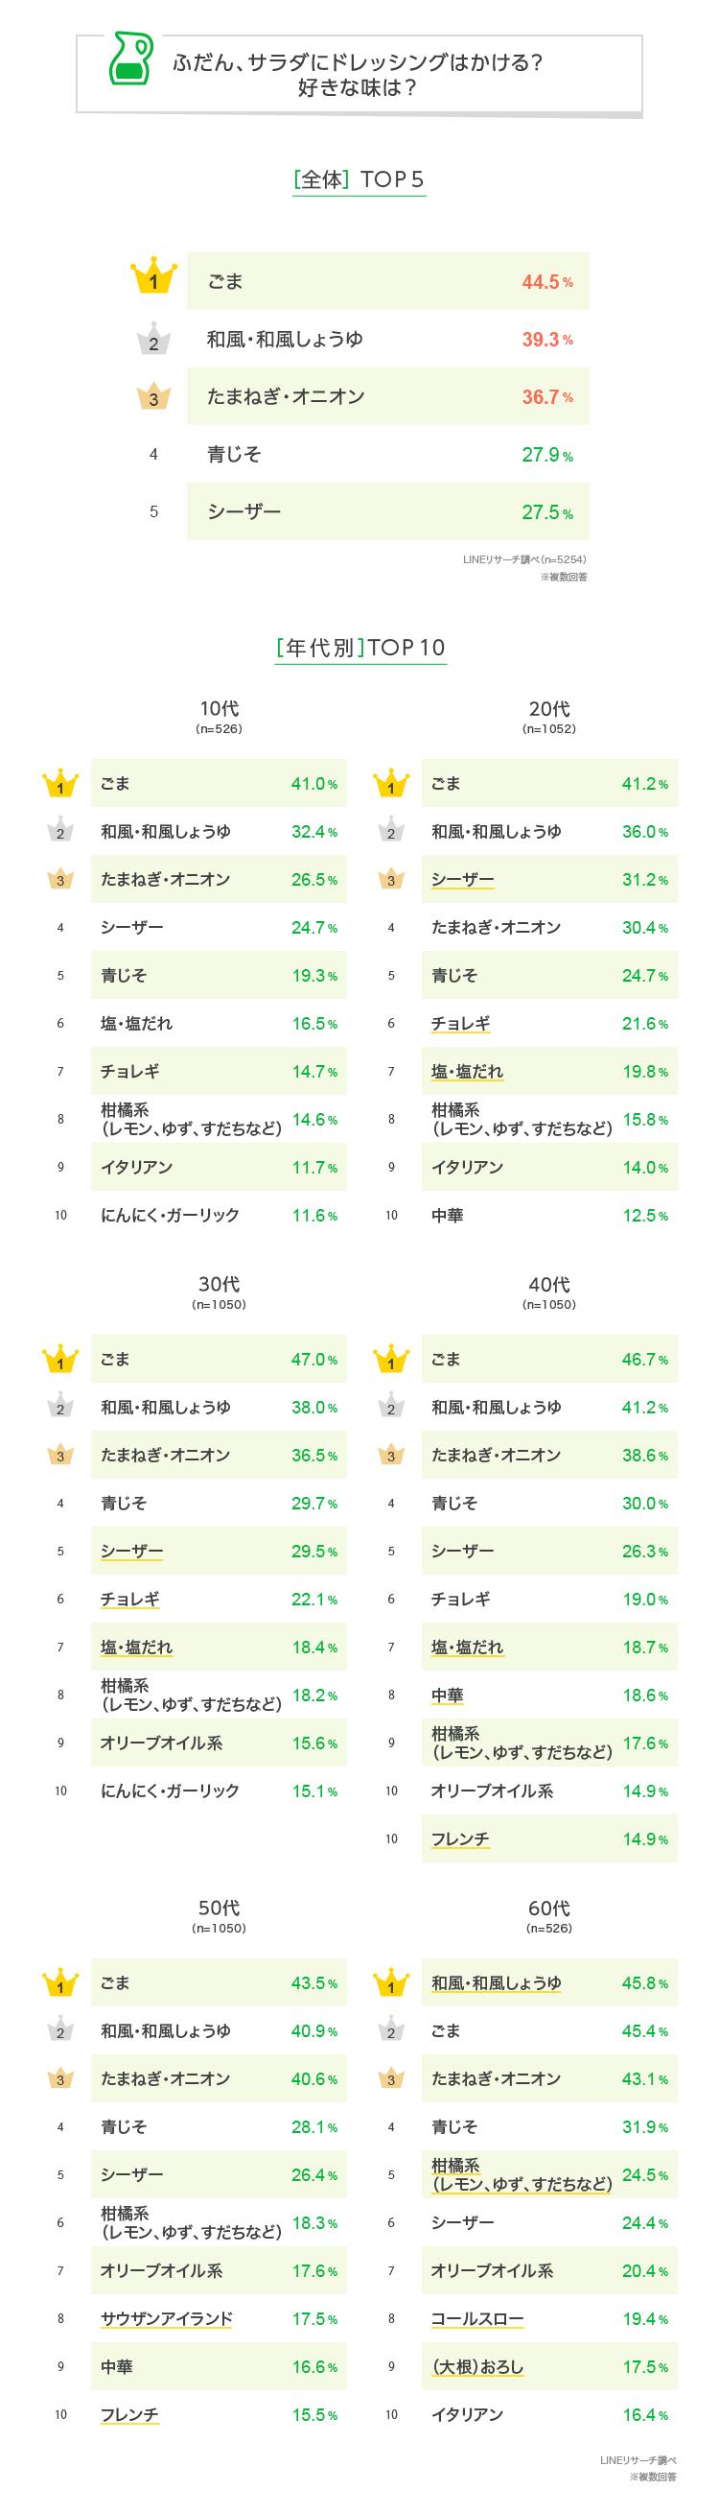
Task: Click the silver crown in overall TOP5
Action: coord(154,339)
